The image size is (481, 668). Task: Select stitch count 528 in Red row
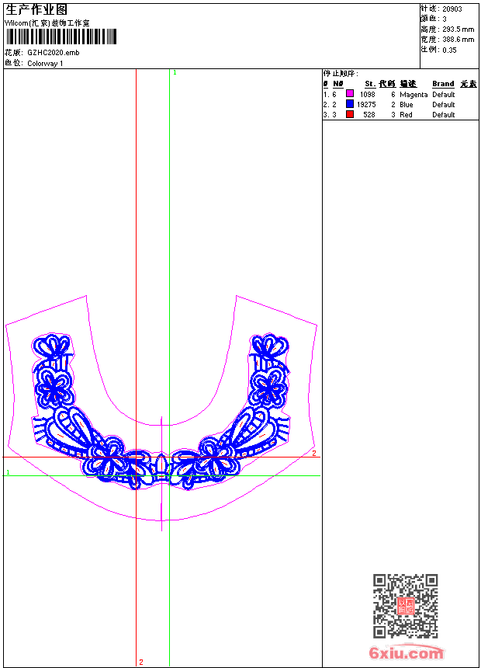pos(369,115)
